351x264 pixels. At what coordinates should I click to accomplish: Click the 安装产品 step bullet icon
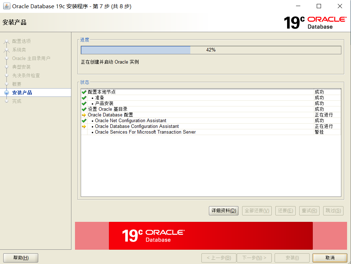[x=7, y=93]
